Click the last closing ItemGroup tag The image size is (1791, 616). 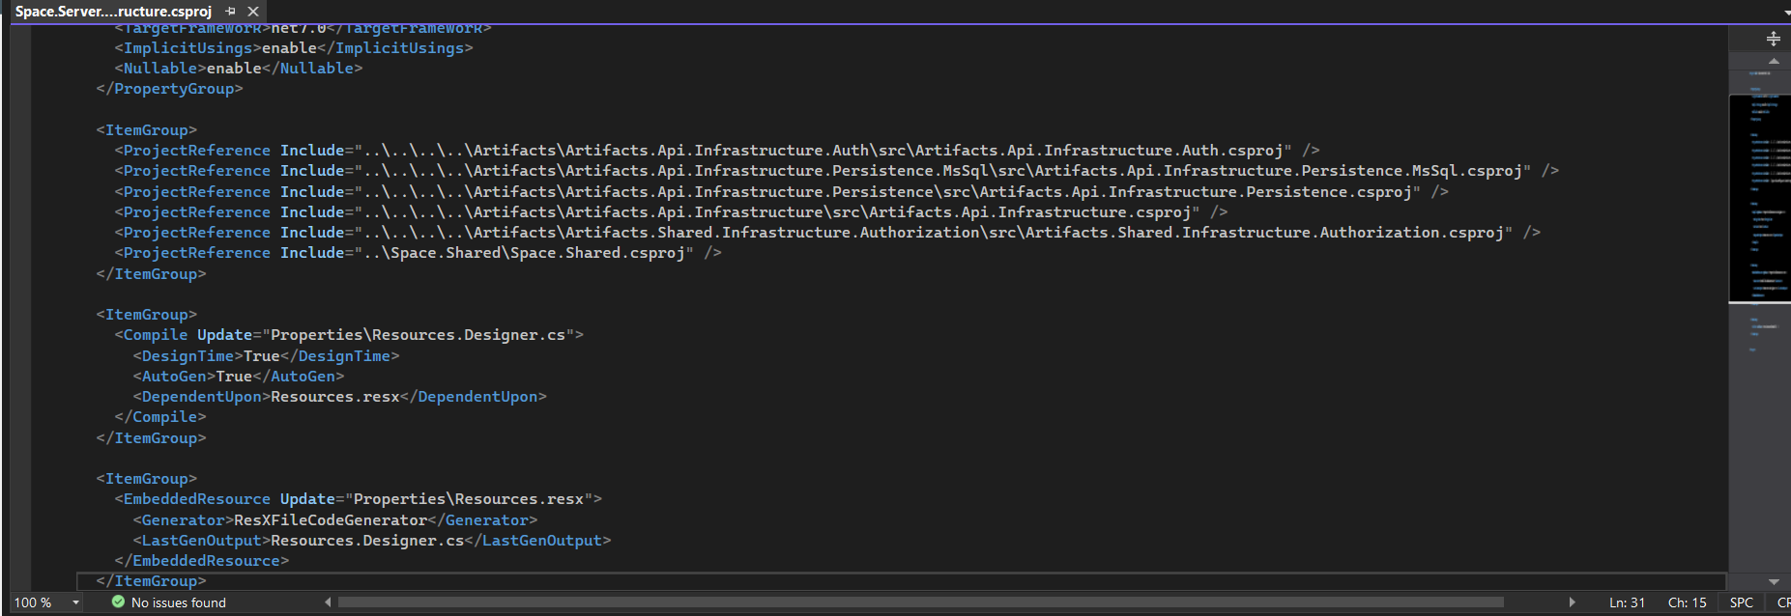[151, 581]
